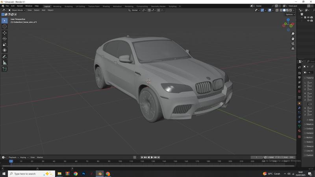The height and width of the screenshot is (177, 315).
Task: Toggle X-ray mode in viewport header
Action: click(277, 10)
